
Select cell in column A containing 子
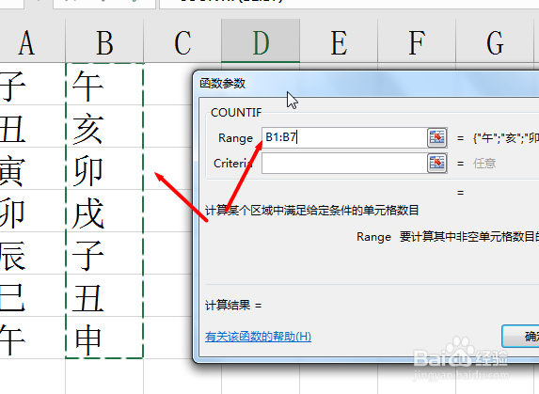32,84
